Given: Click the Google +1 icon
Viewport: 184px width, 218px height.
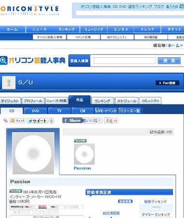Looking at the screenshot, I should pyautogui.click(x=114, y=121).
